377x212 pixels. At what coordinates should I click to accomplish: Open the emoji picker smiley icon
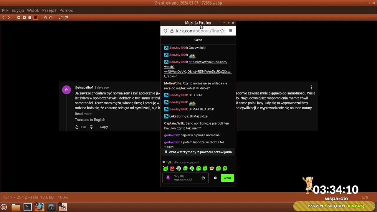coord(203,178)
